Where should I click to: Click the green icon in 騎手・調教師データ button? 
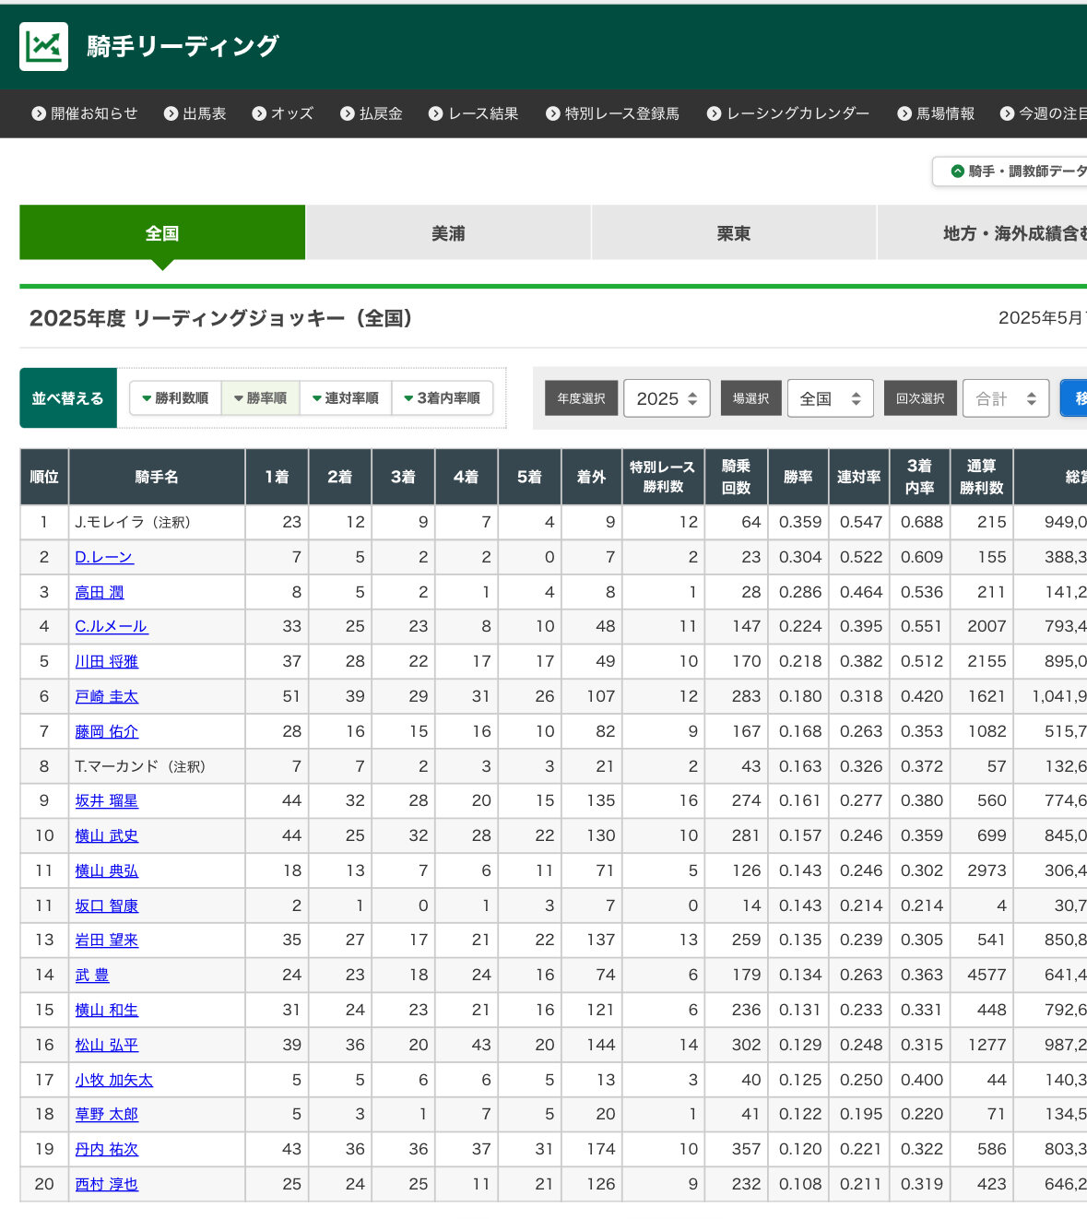pyautogui.click(x=957, y=172)
